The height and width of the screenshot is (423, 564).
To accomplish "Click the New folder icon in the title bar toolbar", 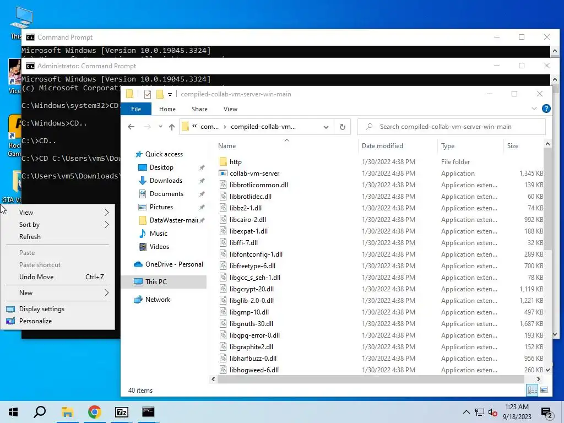I will (x=160, y=94).
